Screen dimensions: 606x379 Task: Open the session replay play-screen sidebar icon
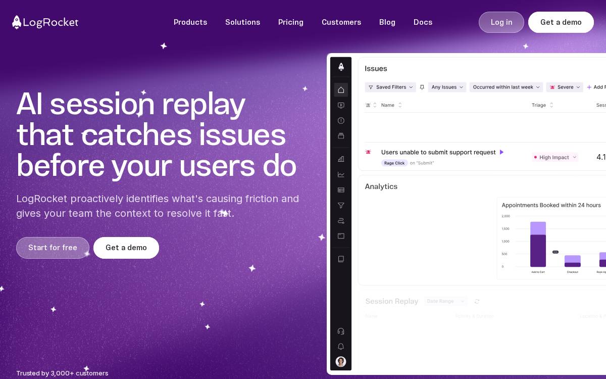[341, 105]
